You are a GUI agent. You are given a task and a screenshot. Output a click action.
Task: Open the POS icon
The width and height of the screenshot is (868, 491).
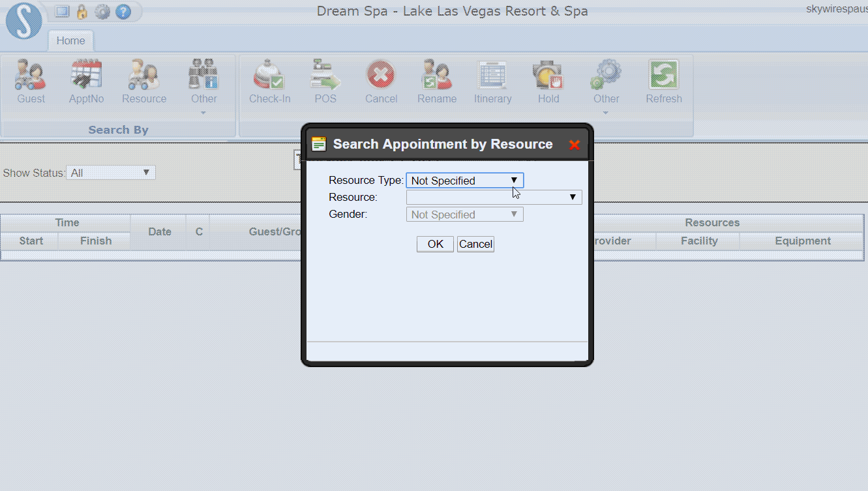(325, 75)
